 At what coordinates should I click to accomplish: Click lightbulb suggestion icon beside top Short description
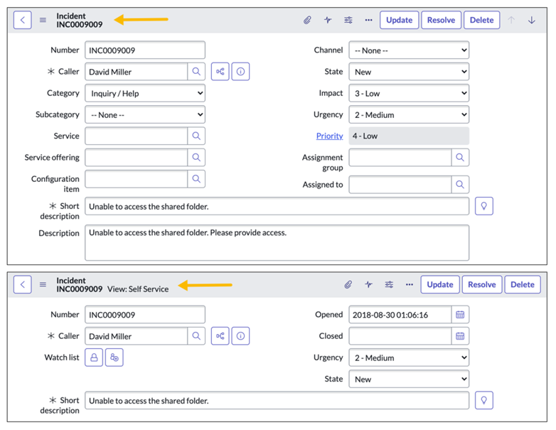(484, 206)
